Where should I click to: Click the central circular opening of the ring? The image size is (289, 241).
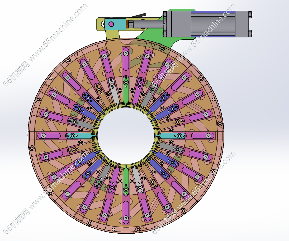click(126, 135)
